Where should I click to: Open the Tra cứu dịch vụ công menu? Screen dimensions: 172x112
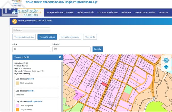[145, 13]
